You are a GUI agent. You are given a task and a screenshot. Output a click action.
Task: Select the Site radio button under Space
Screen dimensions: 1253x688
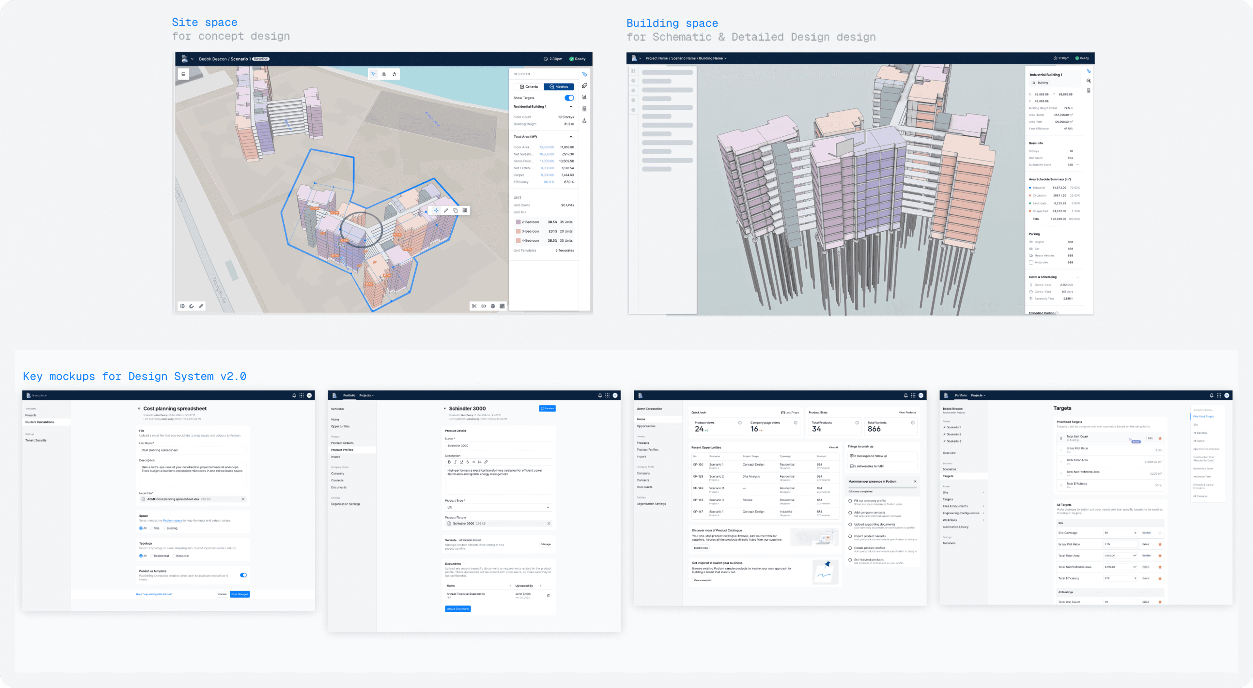(152, 528)
